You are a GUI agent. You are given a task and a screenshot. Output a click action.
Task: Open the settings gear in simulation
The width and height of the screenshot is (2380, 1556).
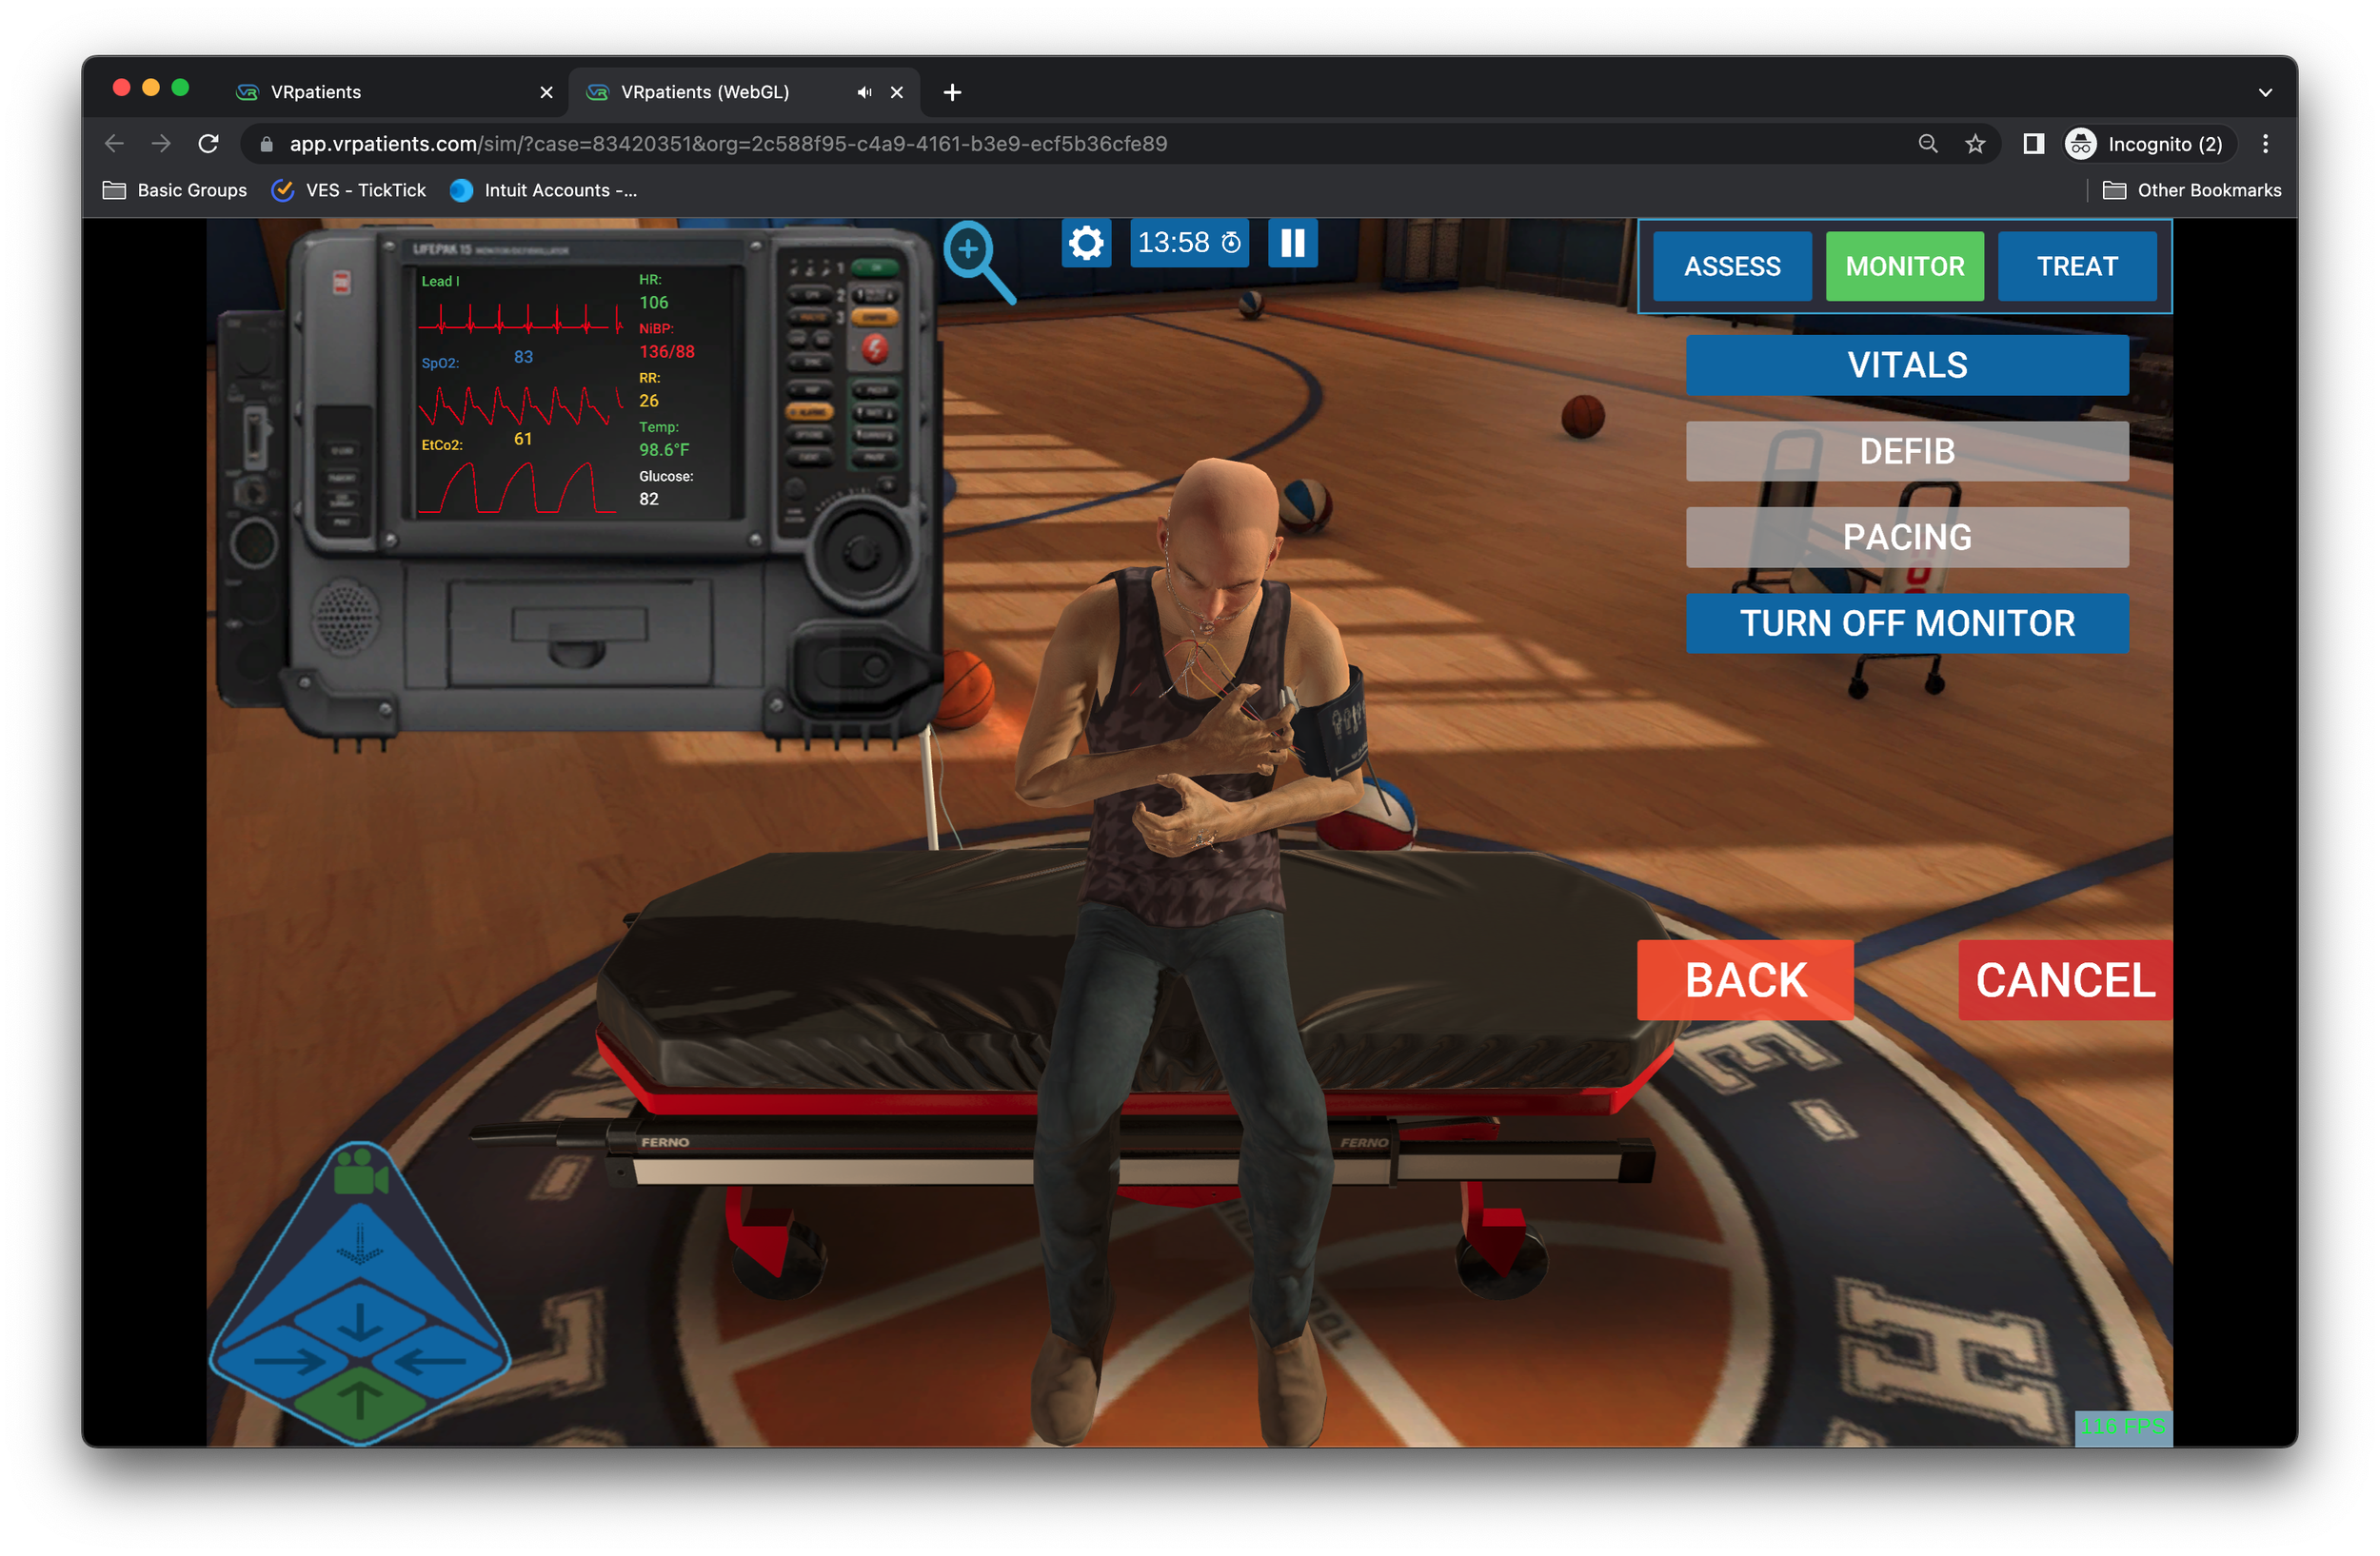(x=1085, y=243)
